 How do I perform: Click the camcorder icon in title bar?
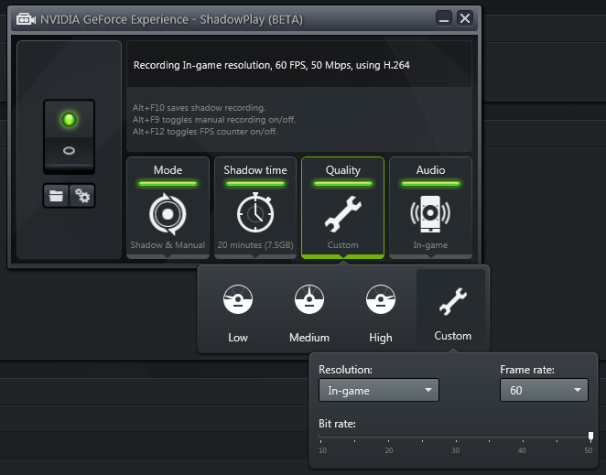tap(26, 19)
